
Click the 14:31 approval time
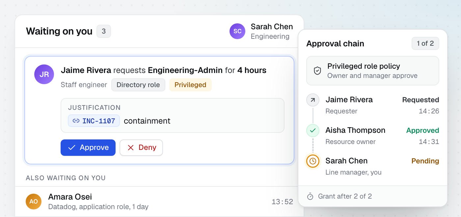click(x=429, y=142)
